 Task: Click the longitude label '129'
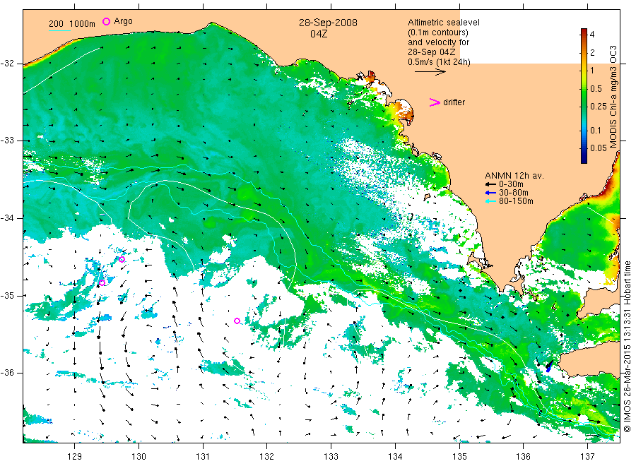pyautogui.click(x=75, y=457)
